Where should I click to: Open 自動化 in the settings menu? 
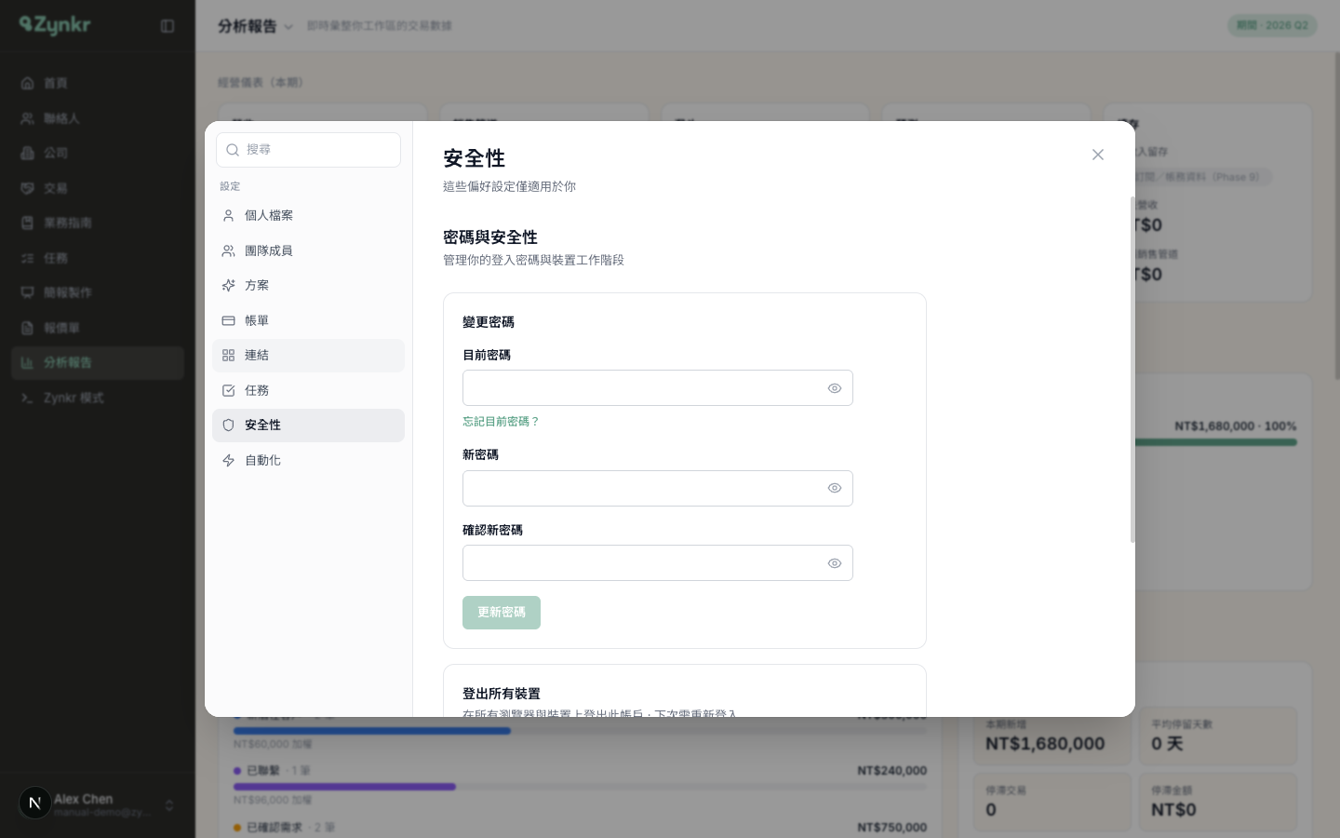pos(308,460)
